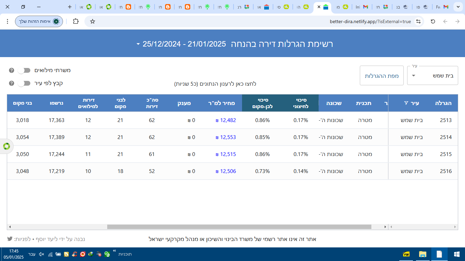Close the active better-dira tab

point(319,7)
